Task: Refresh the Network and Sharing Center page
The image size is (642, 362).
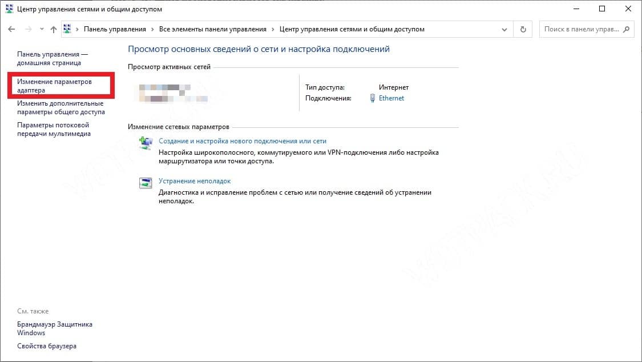Action: click(523, 29)
